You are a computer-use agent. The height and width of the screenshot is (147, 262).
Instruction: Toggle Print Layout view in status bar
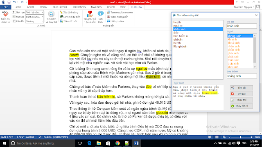217,137
